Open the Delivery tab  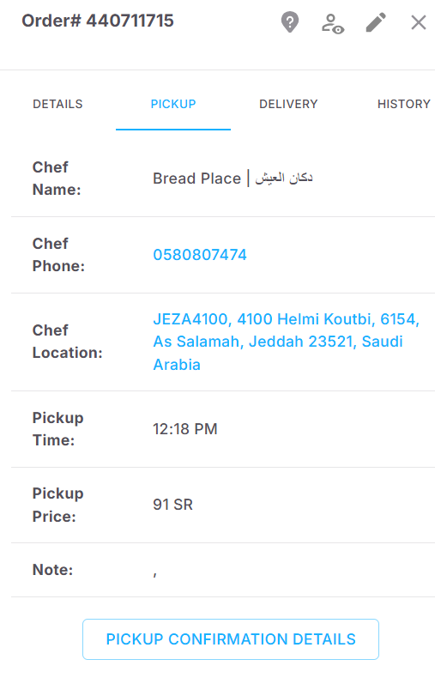[x=288, y=104]
